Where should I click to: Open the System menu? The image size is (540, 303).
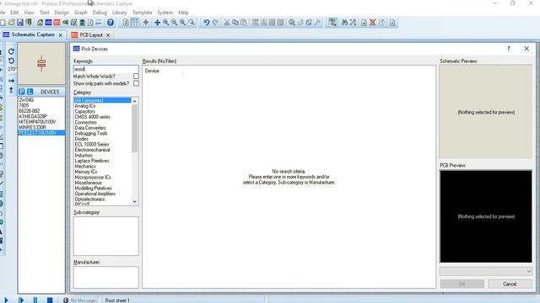pos(165,13)
